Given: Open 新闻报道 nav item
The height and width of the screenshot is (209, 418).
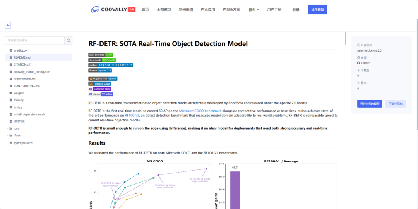Looking at the screenshot, I should click(x=186, y=10).
